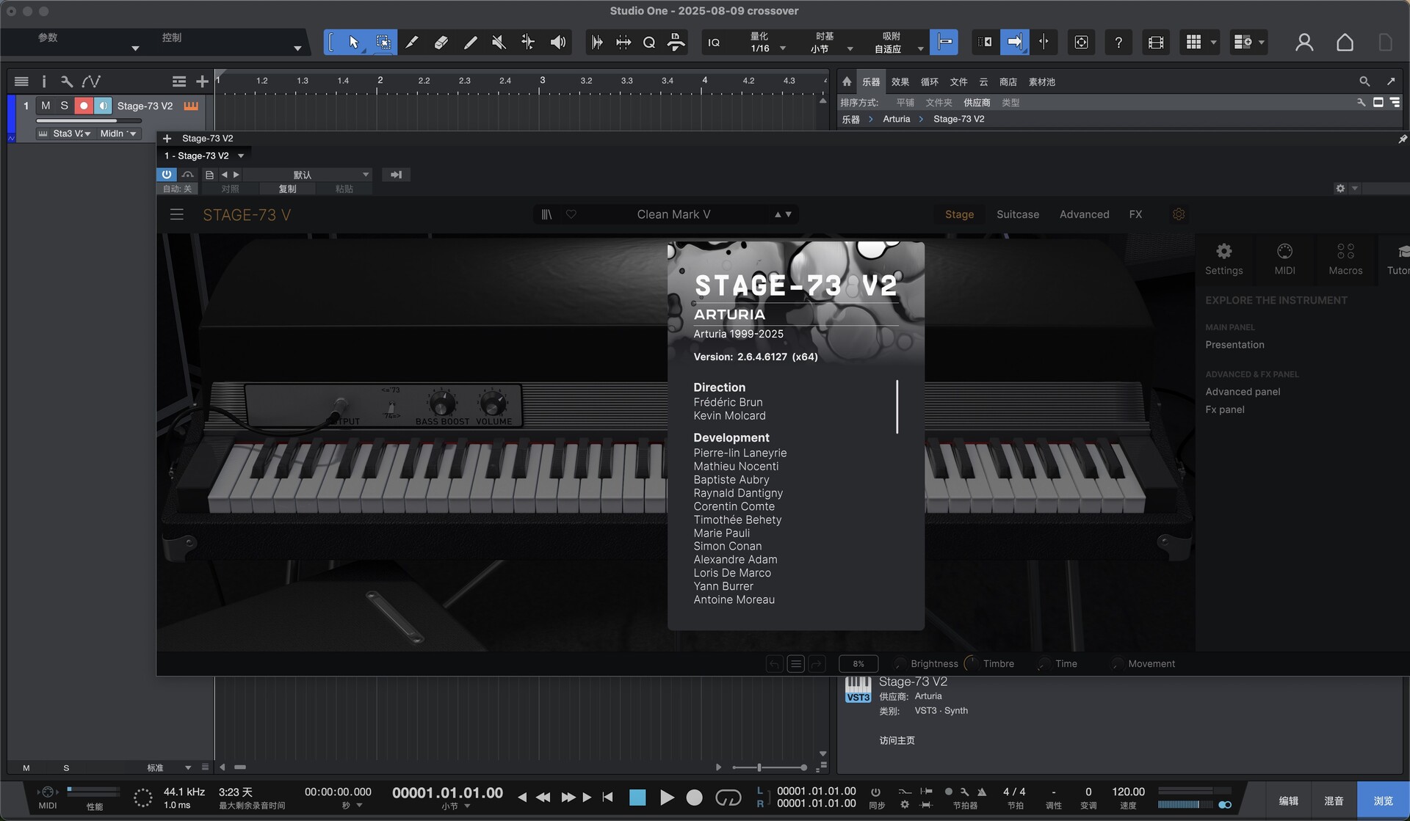Open the 量化 1/16 quantize dropdown
Image resolution: width=1410 pixels, height=821 pixels.
[767, 43]
